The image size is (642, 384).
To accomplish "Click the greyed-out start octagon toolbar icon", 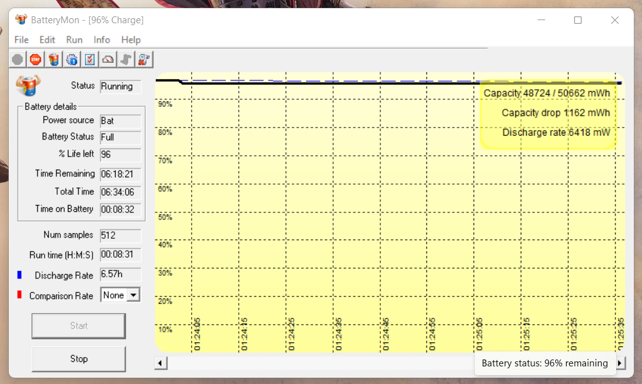I will pos(18,60).
